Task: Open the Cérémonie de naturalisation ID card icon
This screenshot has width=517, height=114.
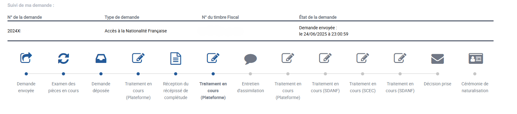Action: [476, 59]
